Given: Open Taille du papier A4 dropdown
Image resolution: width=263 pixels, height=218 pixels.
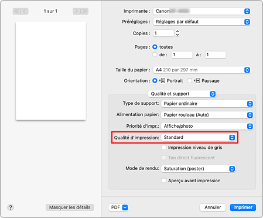Looking at the screenshot, I should tap(202, 70).
